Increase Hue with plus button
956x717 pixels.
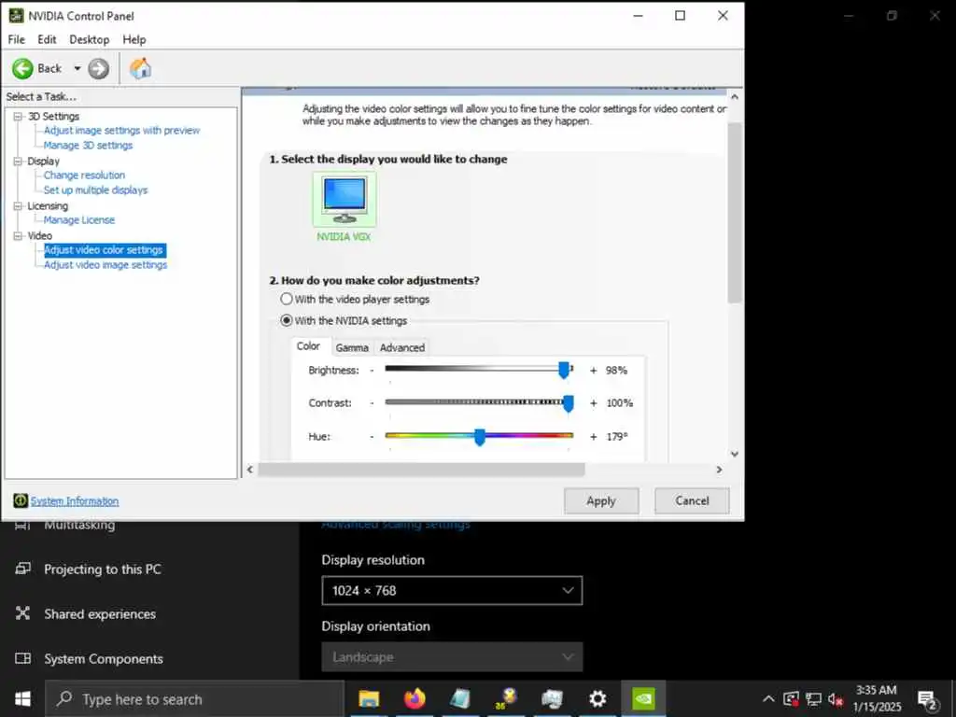[593, 437]
